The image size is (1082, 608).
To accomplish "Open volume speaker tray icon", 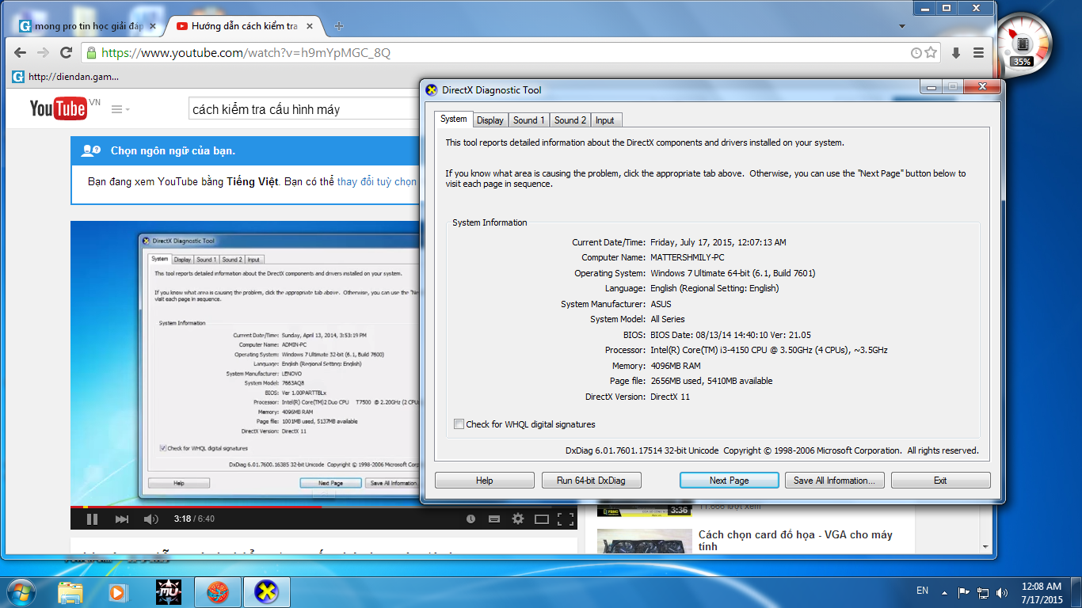I will coord(1002,592).
